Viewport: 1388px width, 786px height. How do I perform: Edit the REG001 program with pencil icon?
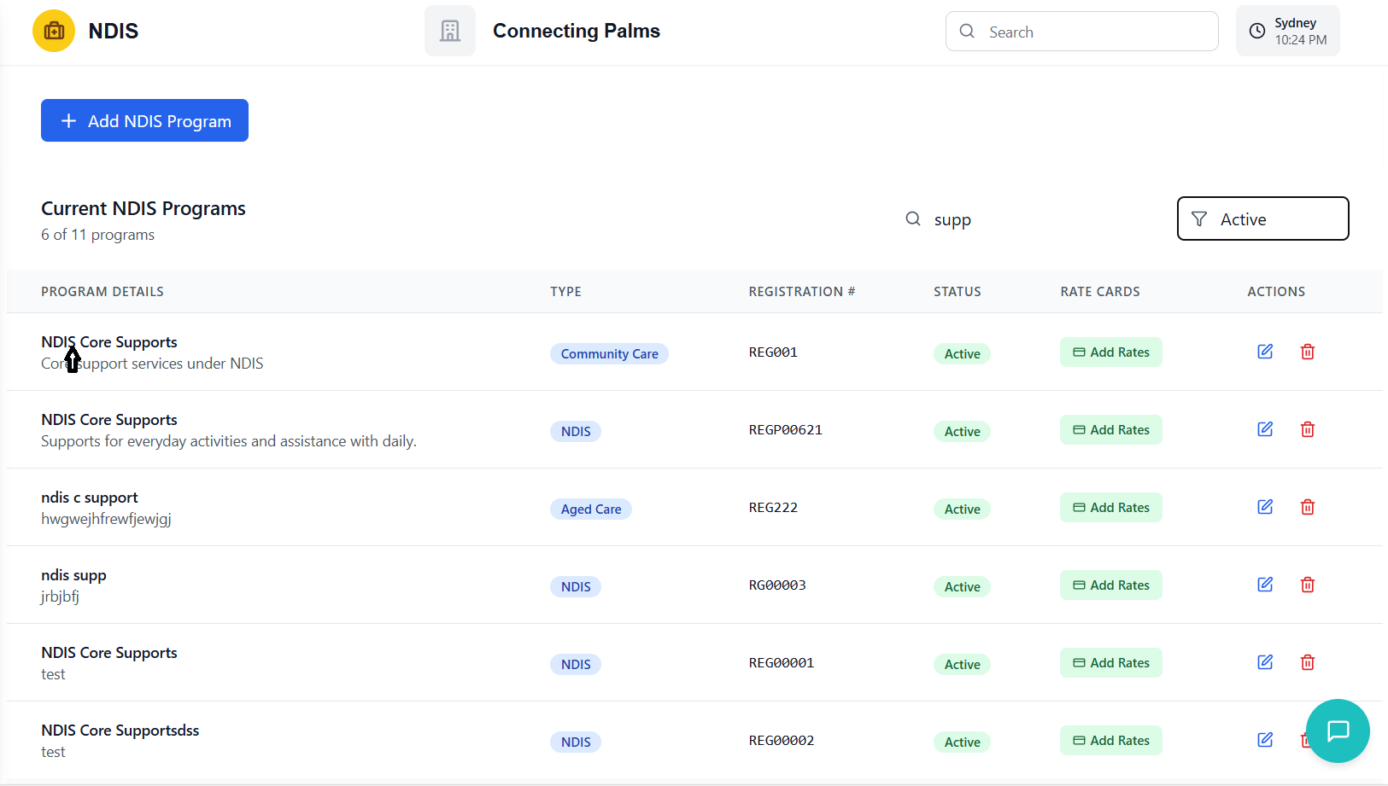pyautogui.click(x=1265, y=352)
